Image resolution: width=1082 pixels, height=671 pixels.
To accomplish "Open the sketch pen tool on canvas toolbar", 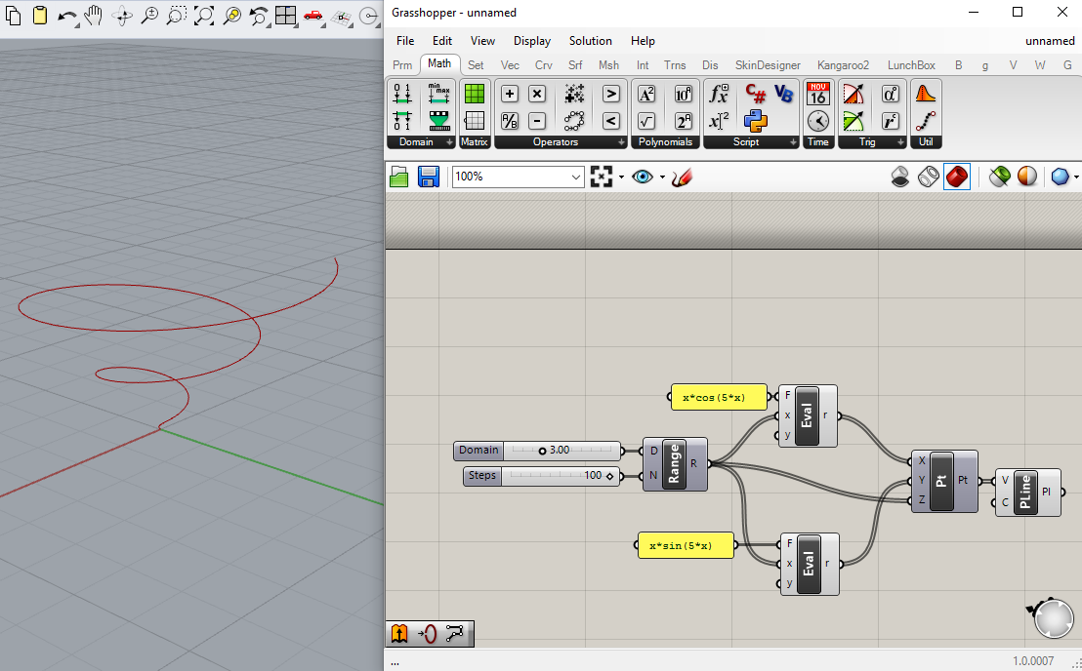I will [x=682, y=177].
